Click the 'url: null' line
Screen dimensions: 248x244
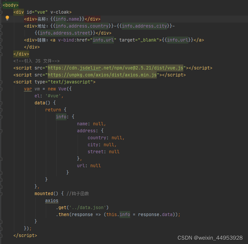tap(89, 166)
